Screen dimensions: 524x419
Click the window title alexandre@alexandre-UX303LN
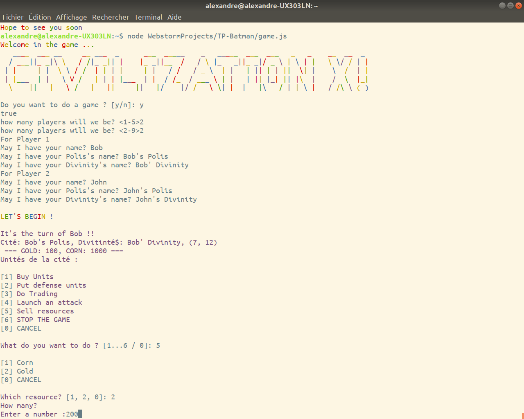262,6
